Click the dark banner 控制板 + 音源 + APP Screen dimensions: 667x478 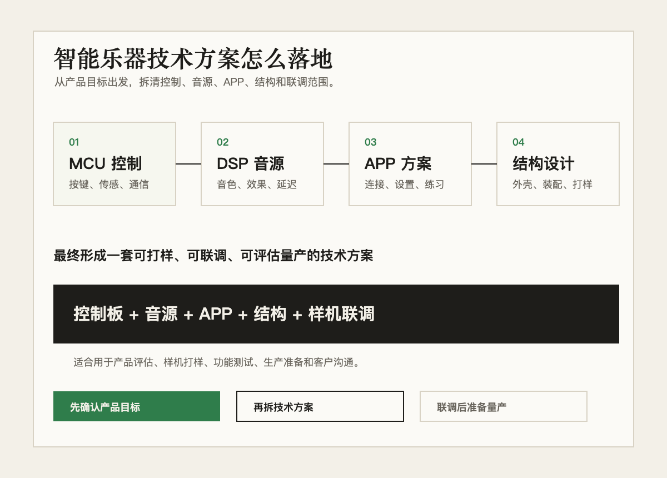(x=336, y=314)
